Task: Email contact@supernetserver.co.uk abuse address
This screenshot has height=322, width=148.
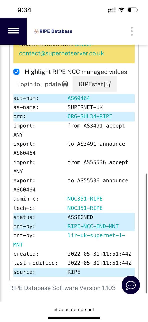Action: pyautogui.click(x=61, y=53)
